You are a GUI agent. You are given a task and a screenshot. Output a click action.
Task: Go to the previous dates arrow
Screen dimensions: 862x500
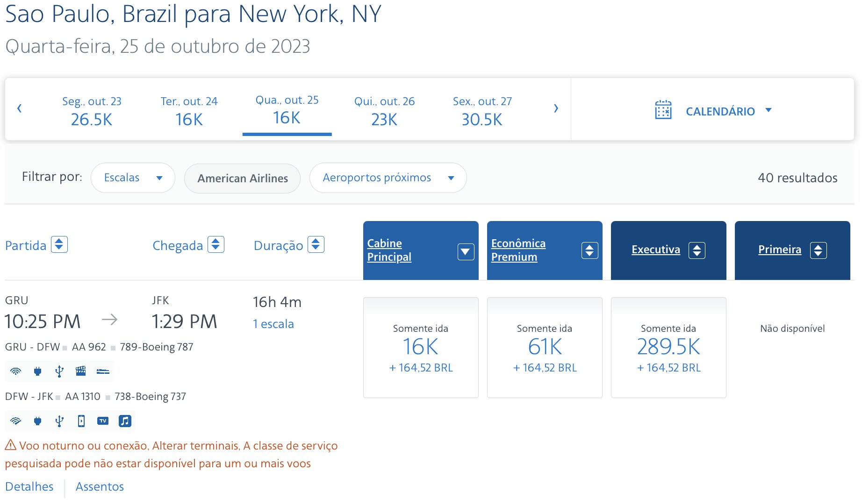[19, 108]
